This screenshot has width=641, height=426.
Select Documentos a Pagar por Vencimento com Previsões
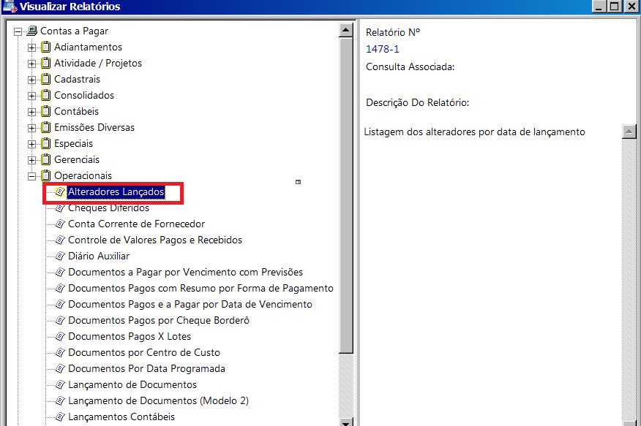(x=186, y=272)
